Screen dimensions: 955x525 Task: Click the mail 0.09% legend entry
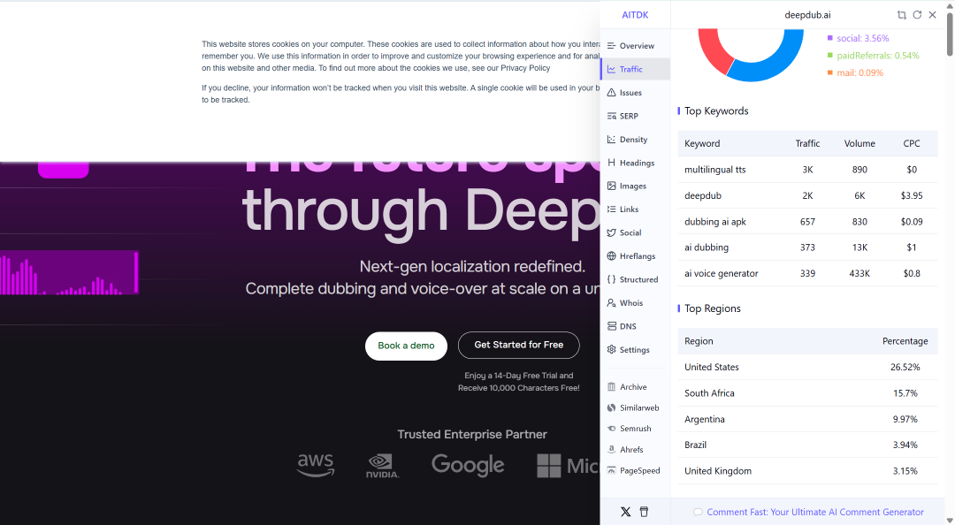[855, 72]
